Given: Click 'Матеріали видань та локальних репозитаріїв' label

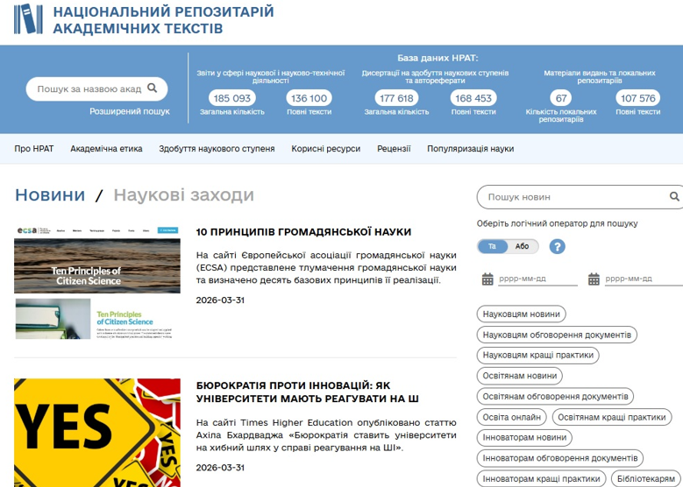Looking at the screenshot, I should [600, 77].
